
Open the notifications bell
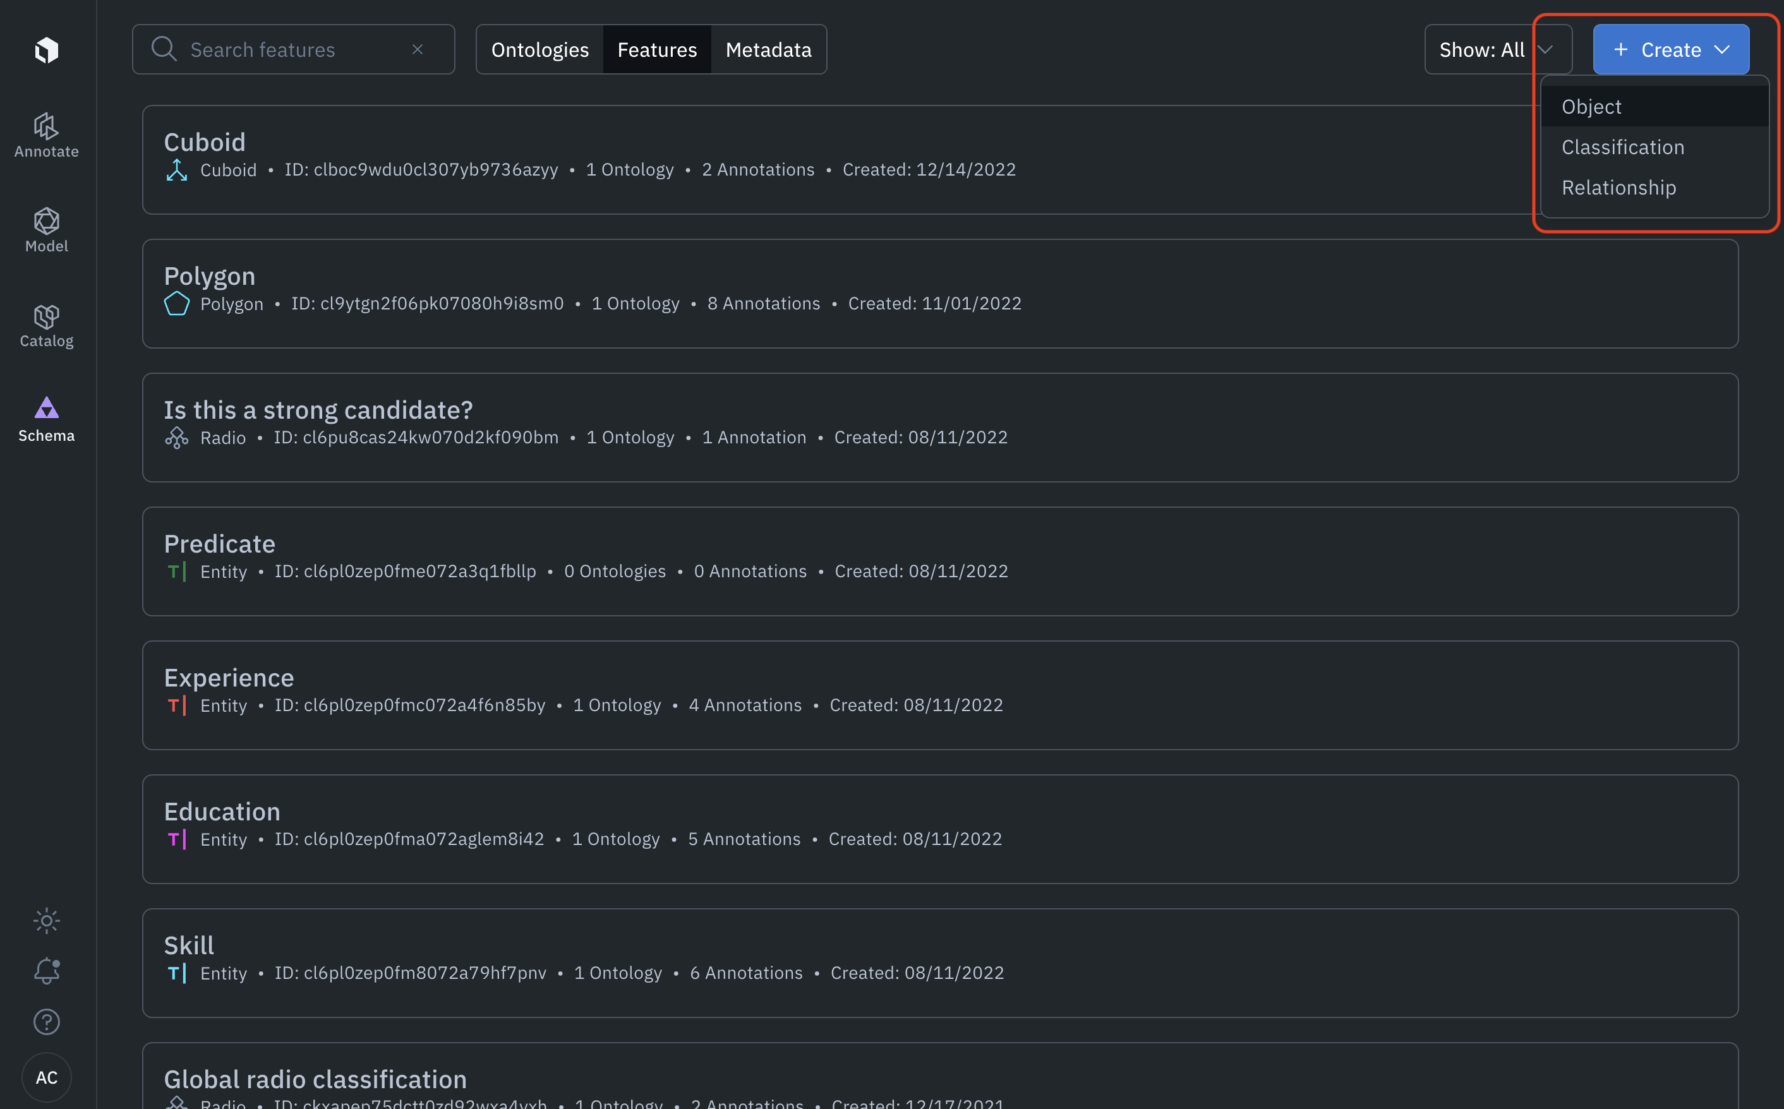[x=46, y=971]
